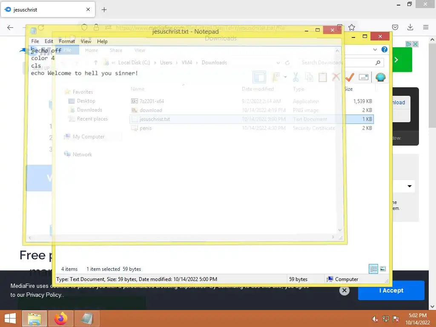Image resolution: width=436 pixels, height=327 pixels.
Task: Click the Cut scissors icon in Explorer
Action: [295, 77]
